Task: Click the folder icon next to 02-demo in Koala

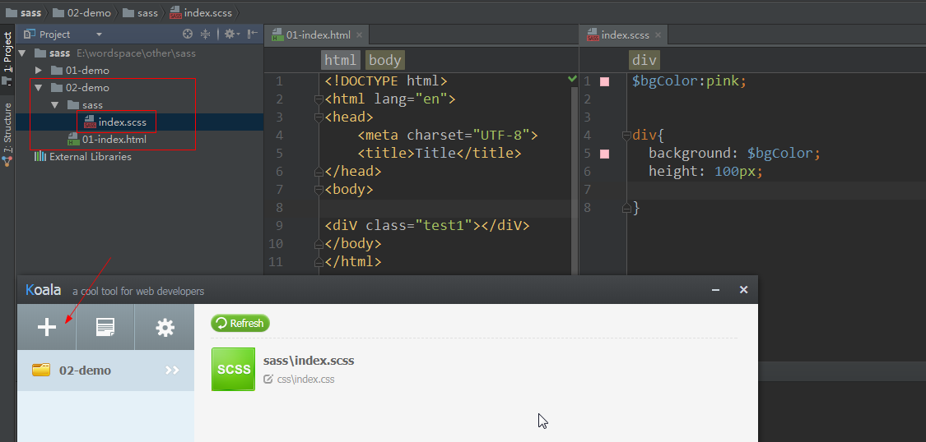Action: 41,370
